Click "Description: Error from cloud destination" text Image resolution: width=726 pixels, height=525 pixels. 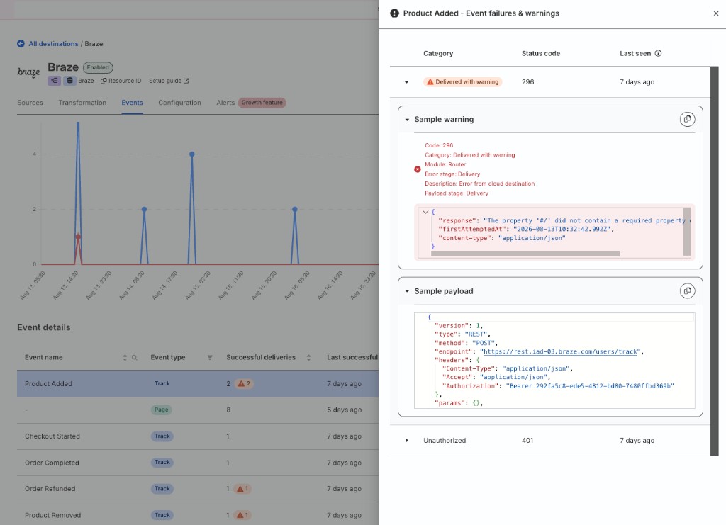coord(480,184)
